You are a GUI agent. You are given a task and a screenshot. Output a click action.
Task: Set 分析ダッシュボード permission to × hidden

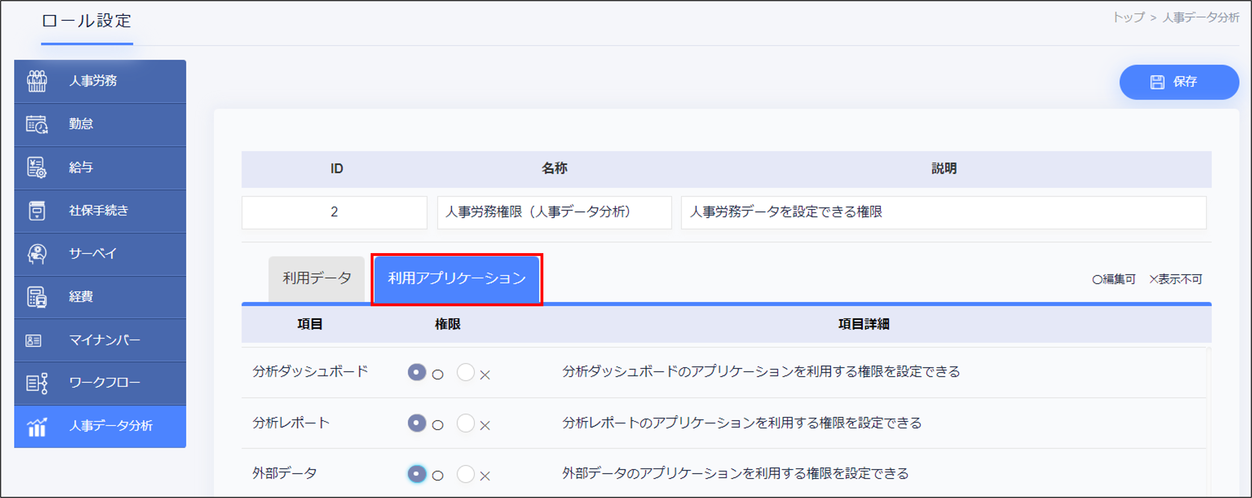coord(466,372)
